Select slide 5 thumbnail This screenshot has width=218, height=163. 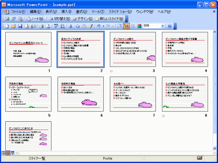pos(28,94)
